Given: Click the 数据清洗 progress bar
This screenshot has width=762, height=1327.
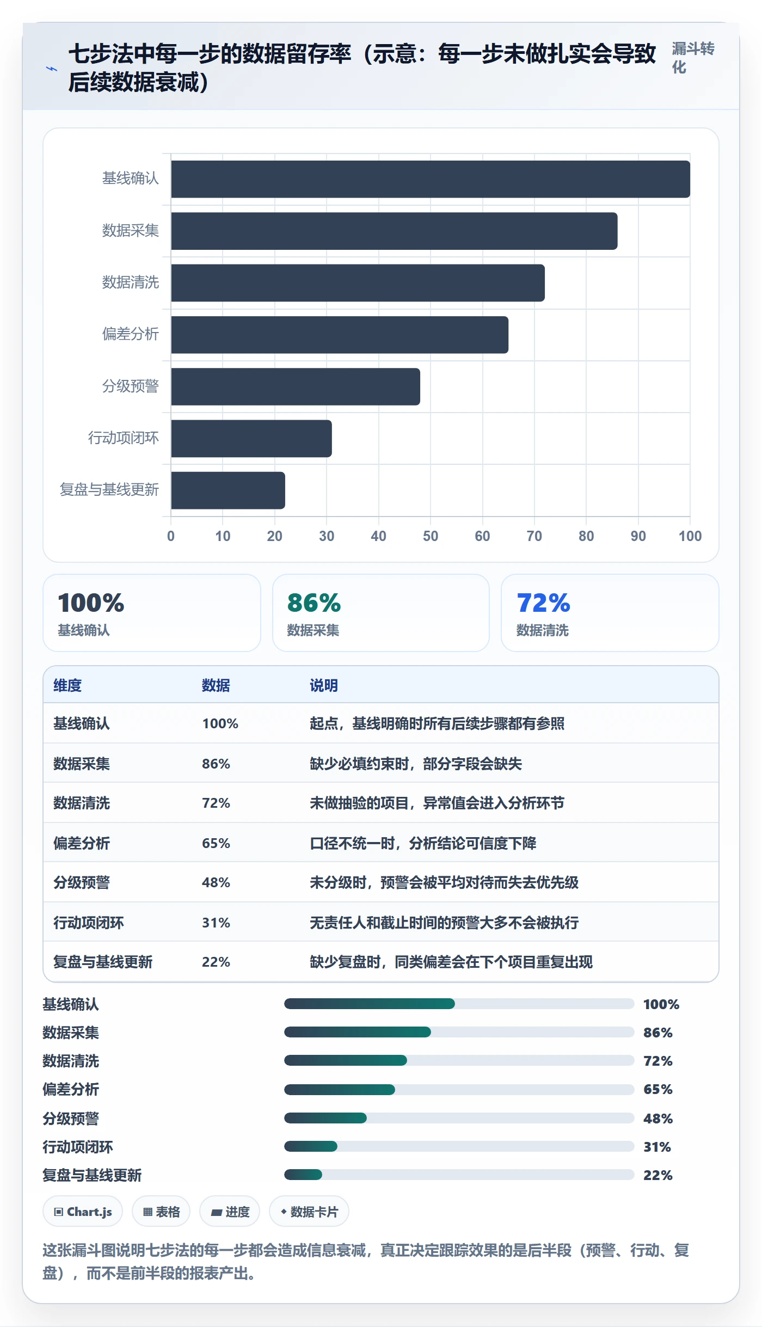Looking at the screenshot, I should (459, 1060).
